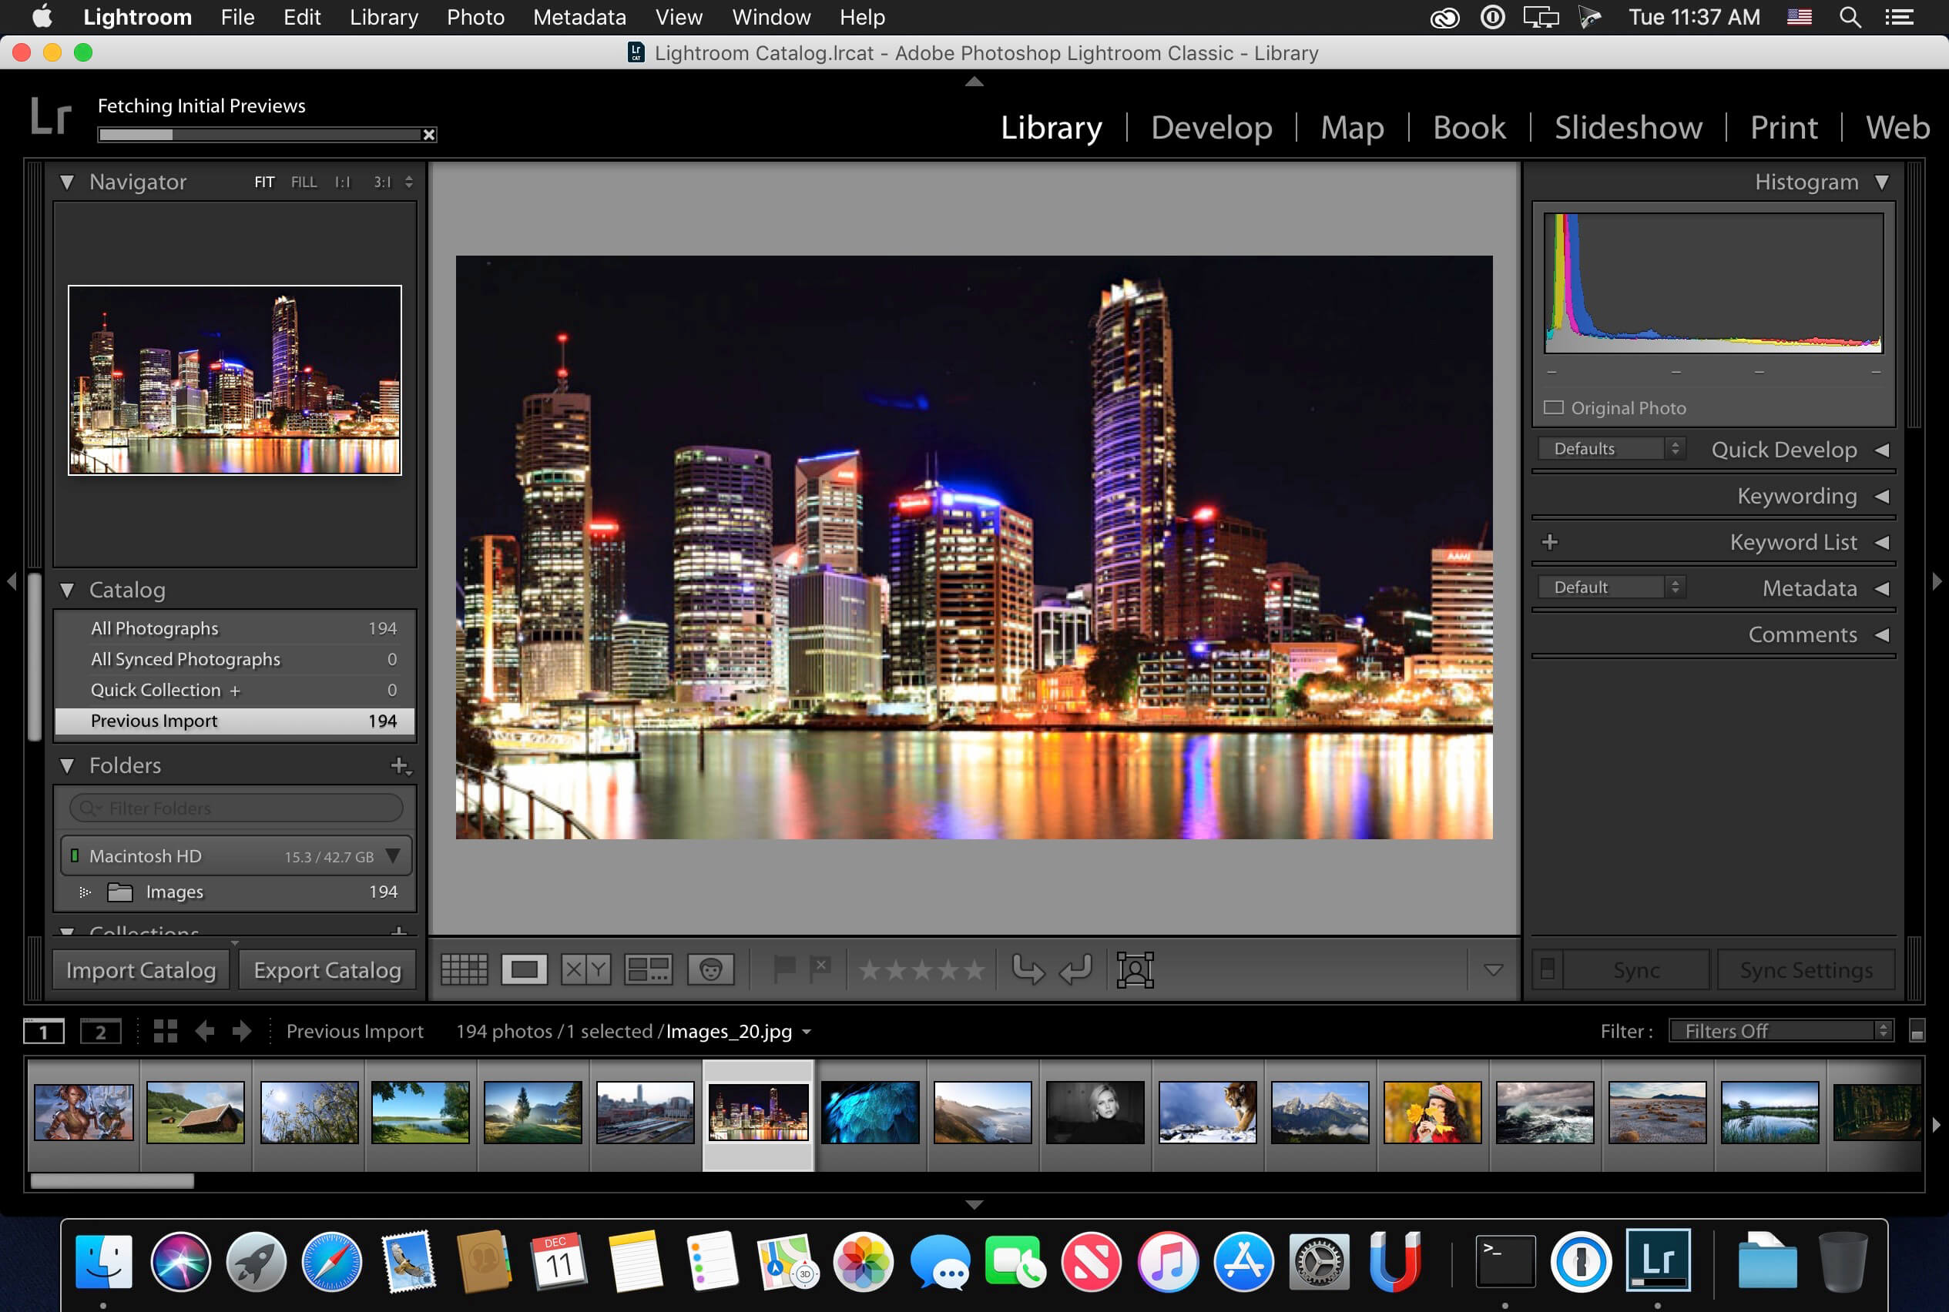Open the Develop module tab

1209,127
